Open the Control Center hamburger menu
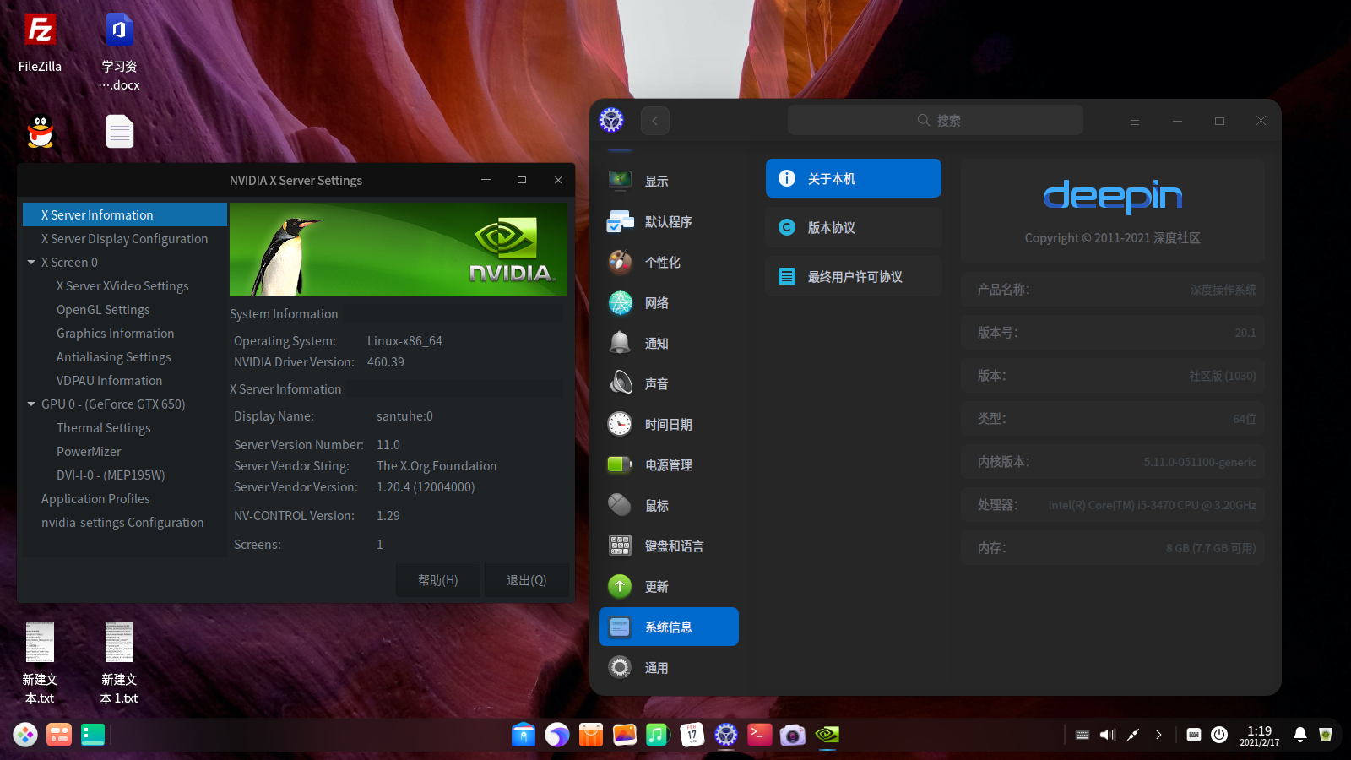This screenshot has width=1351, height=760. tap(1135, 121)
